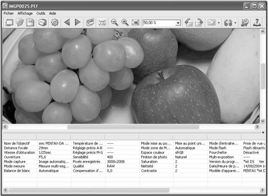268x196 pixels.
Task: Open settings via the gear icon
Action: [55, 23]
